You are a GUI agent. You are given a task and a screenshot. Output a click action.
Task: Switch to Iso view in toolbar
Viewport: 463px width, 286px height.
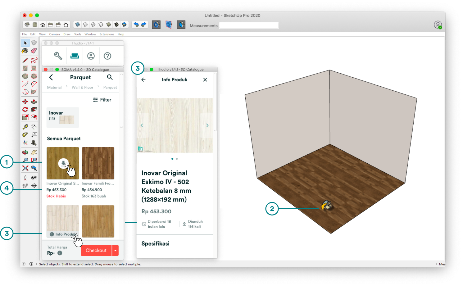click(27, 25)
